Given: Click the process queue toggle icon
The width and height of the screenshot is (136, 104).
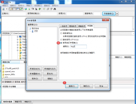Looking at the screenshot, I should coord(29,9).
